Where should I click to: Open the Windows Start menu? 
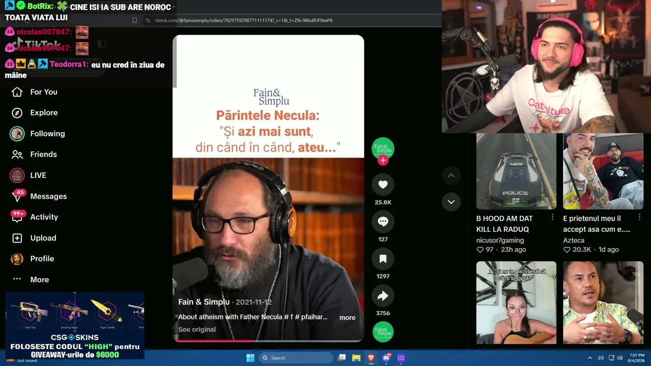click(250, 358)
